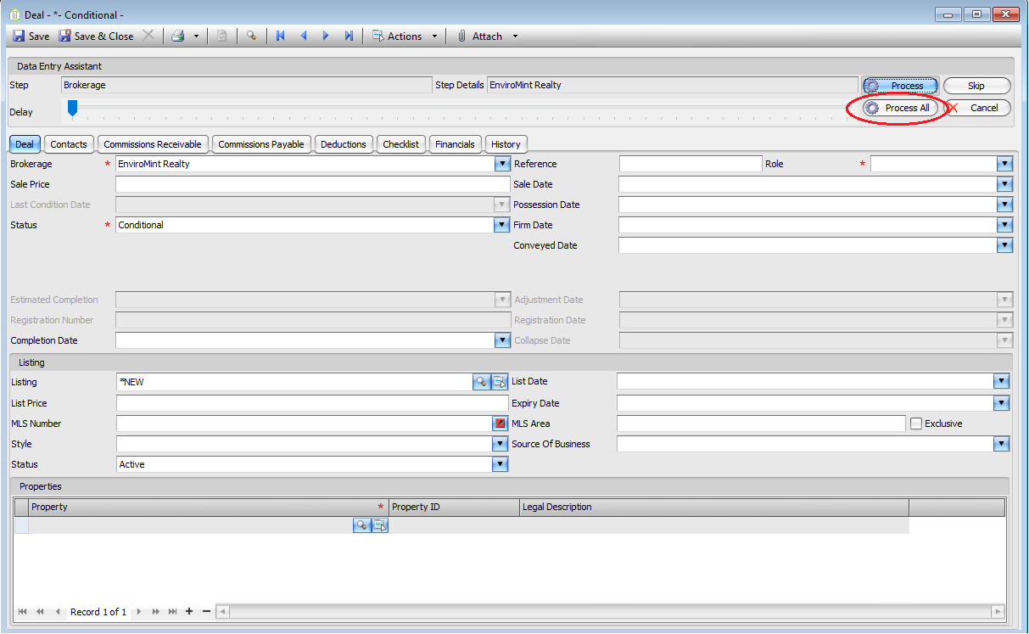Open the print options dropdown arrow

point(196,36)
